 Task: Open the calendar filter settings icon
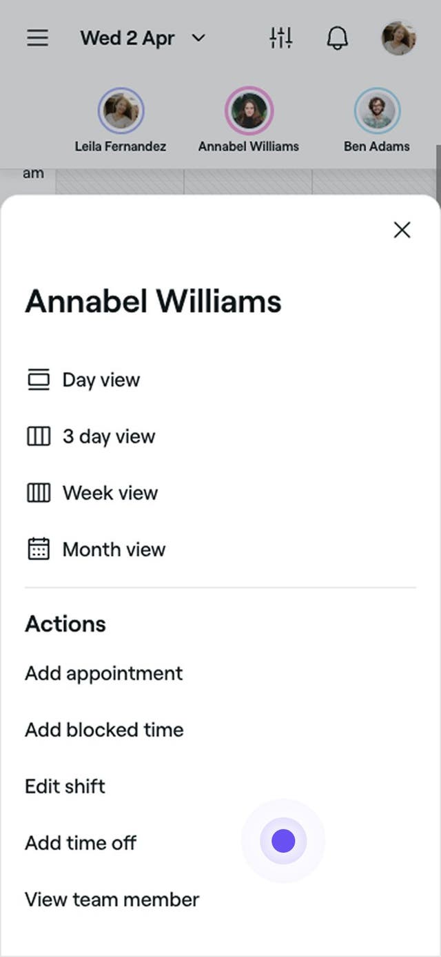point(281,37)
